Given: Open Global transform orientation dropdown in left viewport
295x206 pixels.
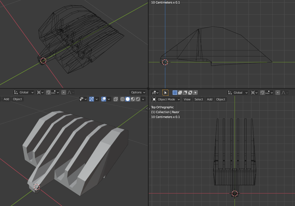Looking at the screenshot, I should (x=24, y=92).
